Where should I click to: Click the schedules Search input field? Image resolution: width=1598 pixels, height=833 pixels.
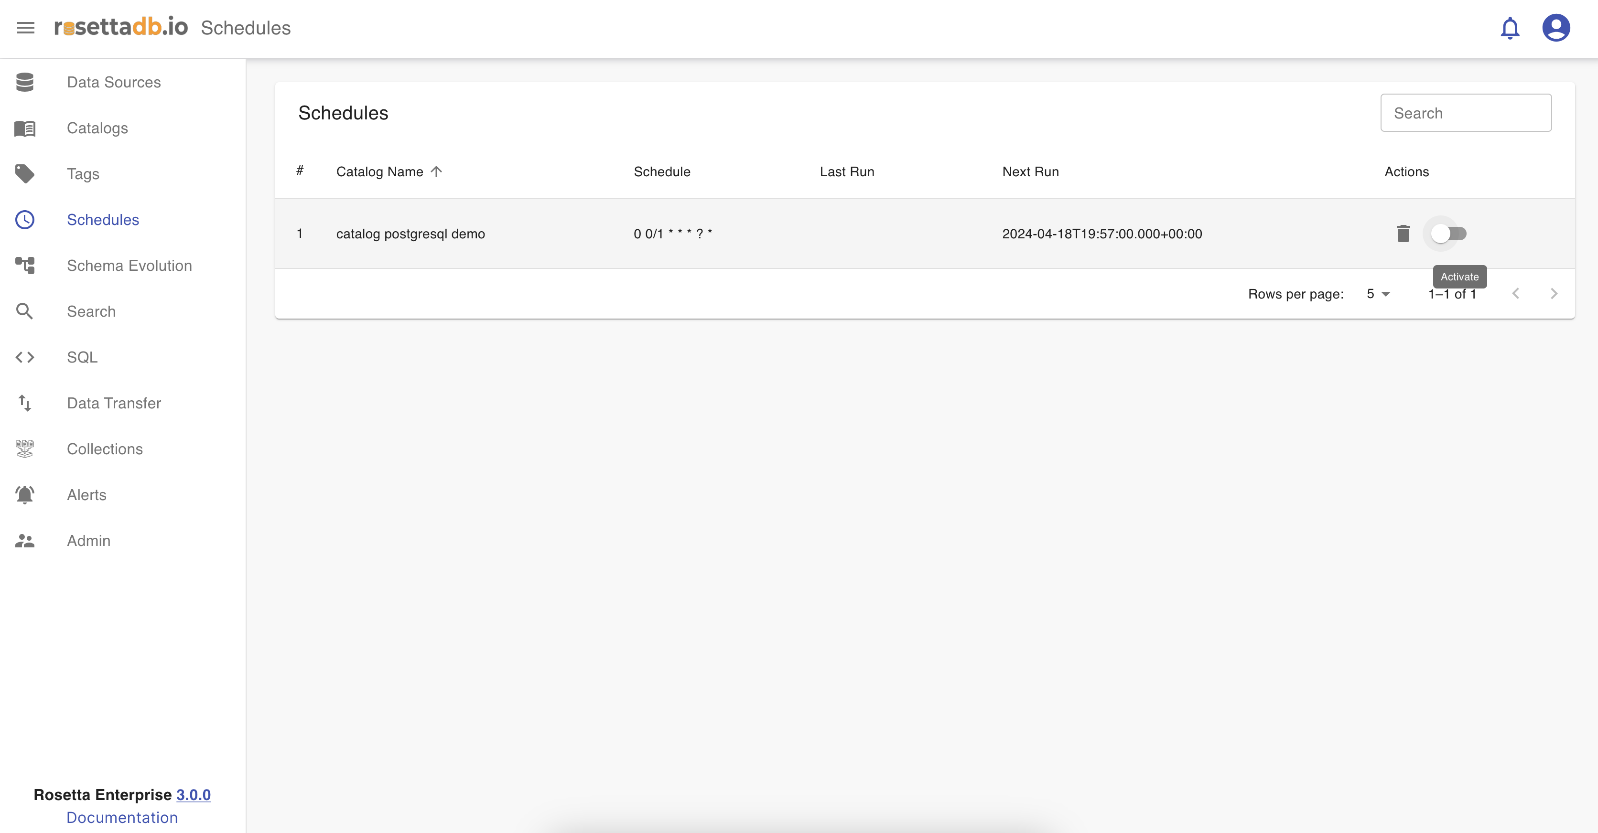tap(1465, 113)
